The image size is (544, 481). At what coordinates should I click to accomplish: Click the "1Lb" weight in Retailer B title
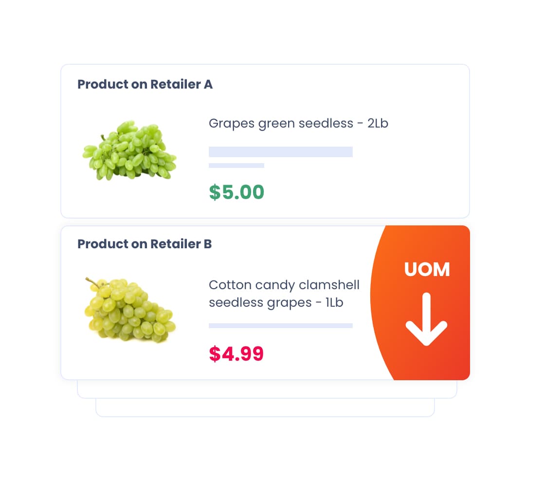[334, 302]
